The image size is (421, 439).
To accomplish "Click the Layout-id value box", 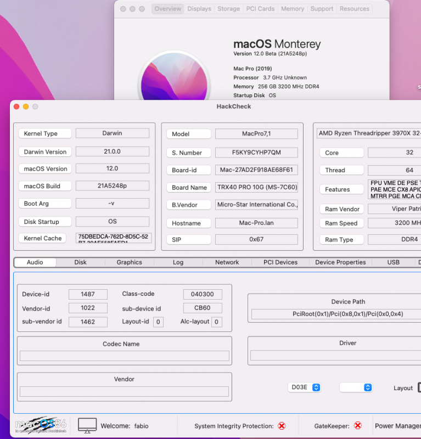I will 158,322.
